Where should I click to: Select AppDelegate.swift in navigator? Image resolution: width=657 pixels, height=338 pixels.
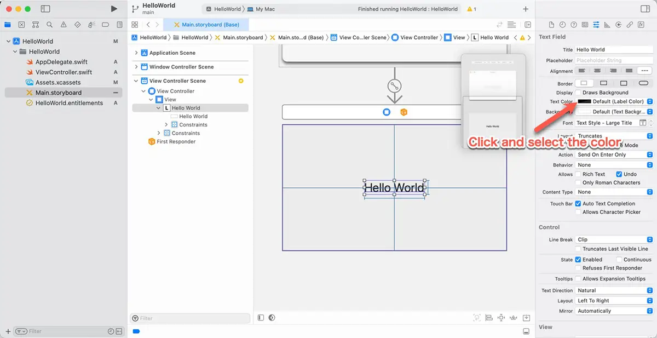pyautogui.click(x=61, y=62)
